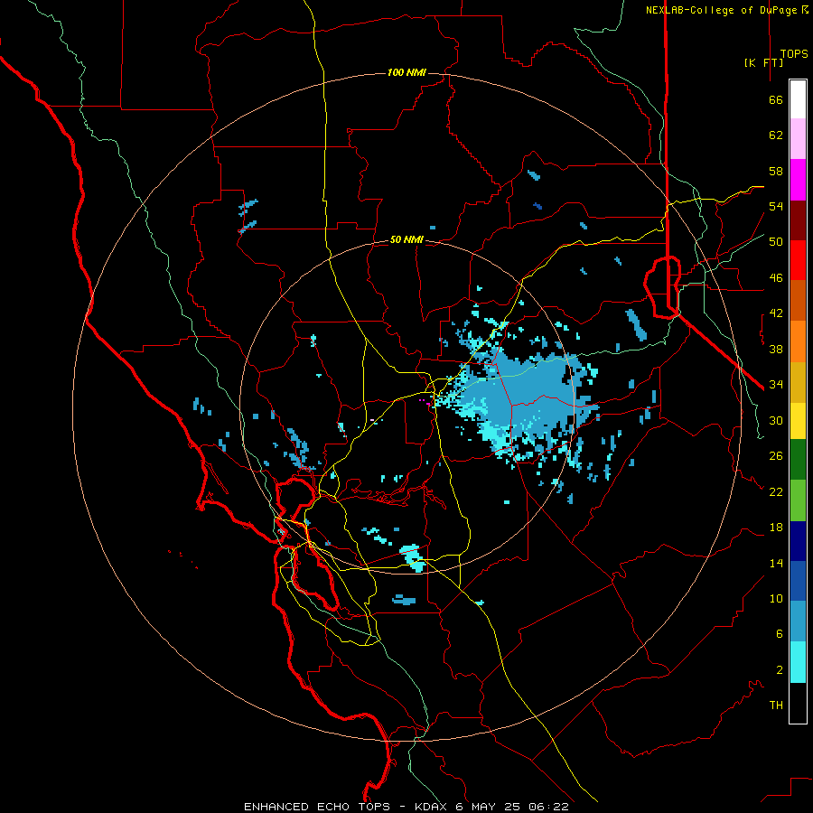Click the legend value "30"
This screenshot has height=813, width=813.
click(x=776, y=420)
